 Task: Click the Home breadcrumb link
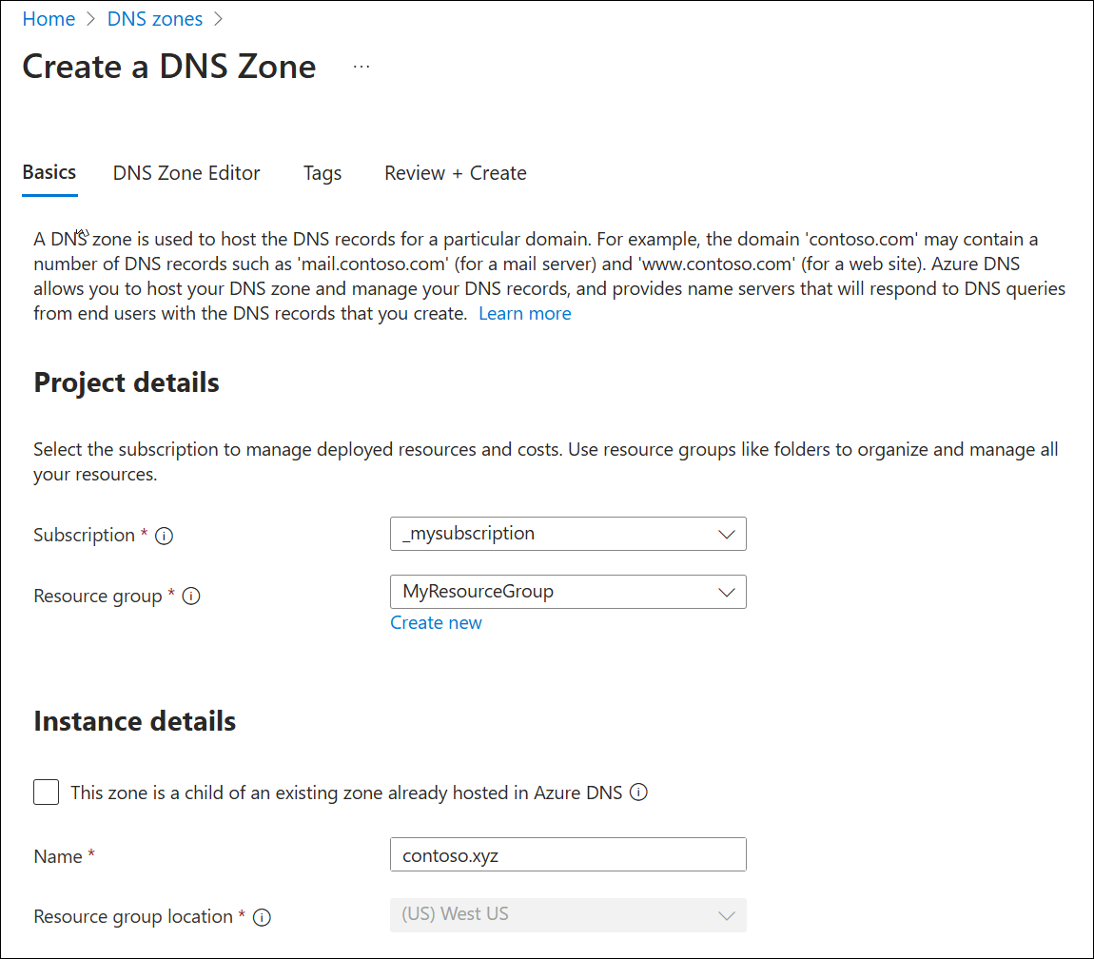click(49, 18)
